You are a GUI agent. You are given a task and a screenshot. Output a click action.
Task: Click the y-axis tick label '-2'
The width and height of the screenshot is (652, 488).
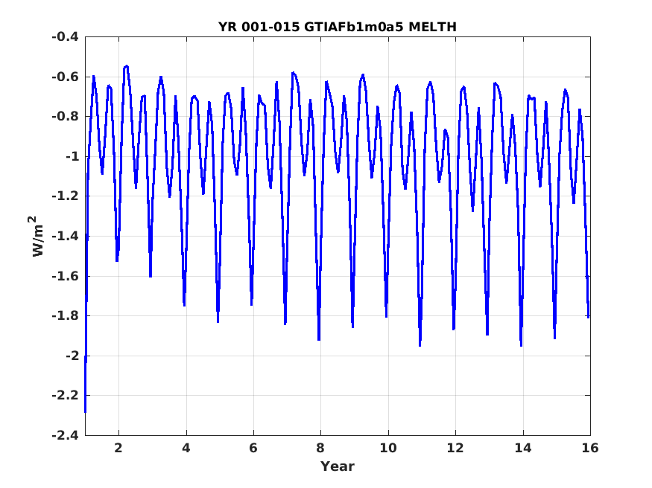[x=72, y=356]
